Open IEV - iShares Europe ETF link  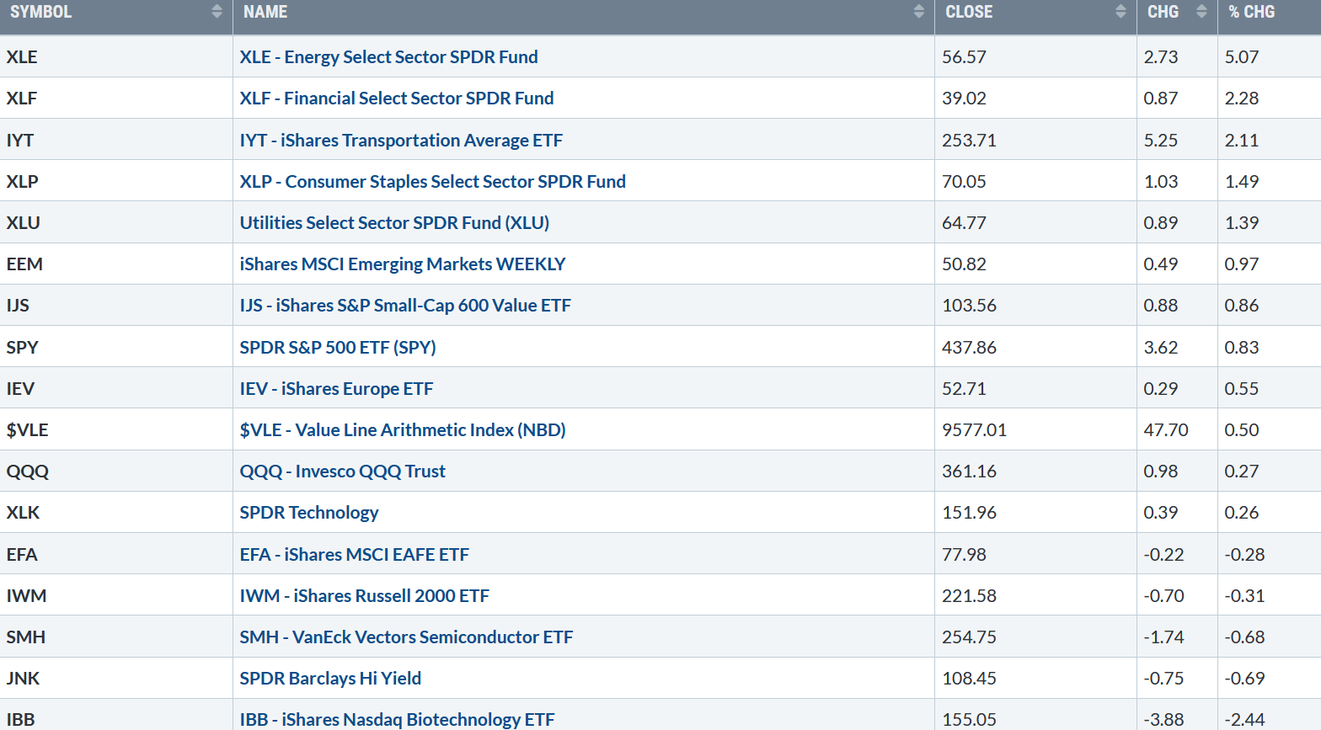click(336, 388)
